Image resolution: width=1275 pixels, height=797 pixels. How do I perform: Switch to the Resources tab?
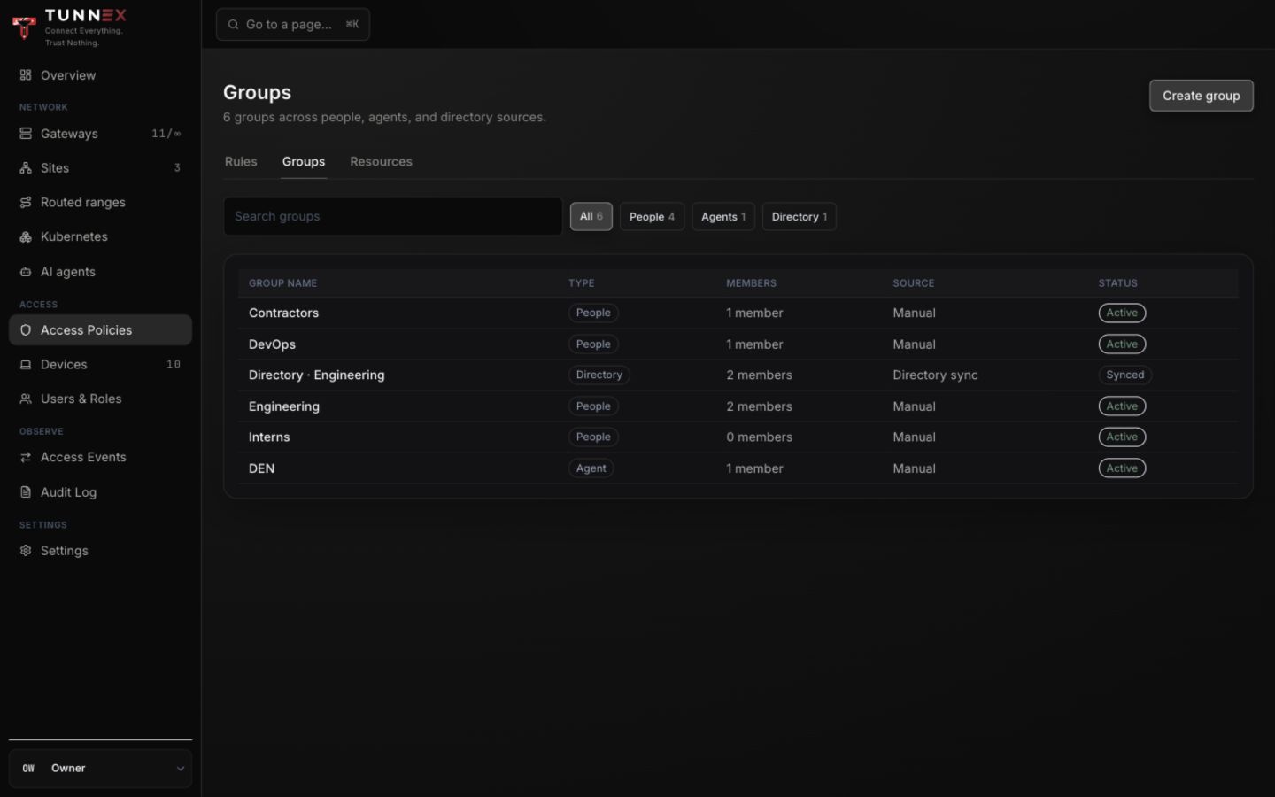coord(381,162)
